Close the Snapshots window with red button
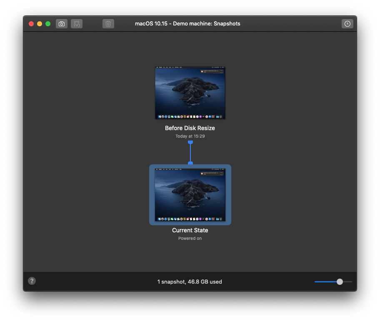380x322 pixels. [x=31, y=24]
